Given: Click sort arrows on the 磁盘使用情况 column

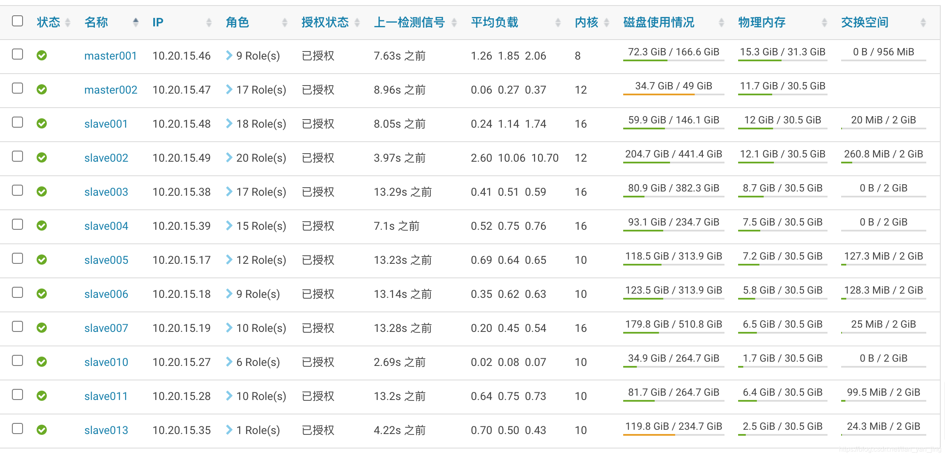Looking at the screenshot, I should point(722,23).
